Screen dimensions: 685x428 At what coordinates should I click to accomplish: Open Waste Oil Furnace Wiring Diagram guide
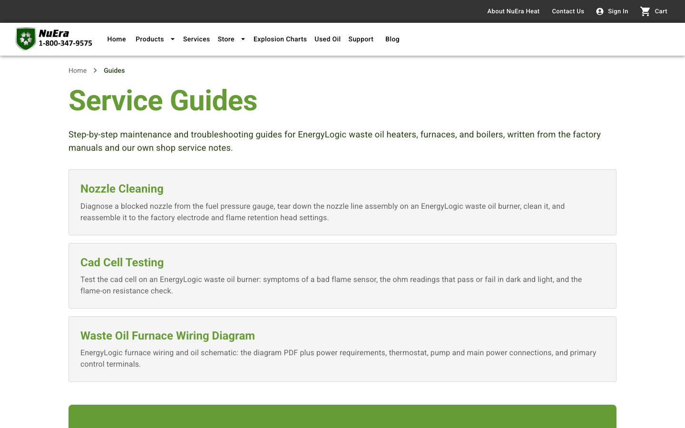[167, 336]
